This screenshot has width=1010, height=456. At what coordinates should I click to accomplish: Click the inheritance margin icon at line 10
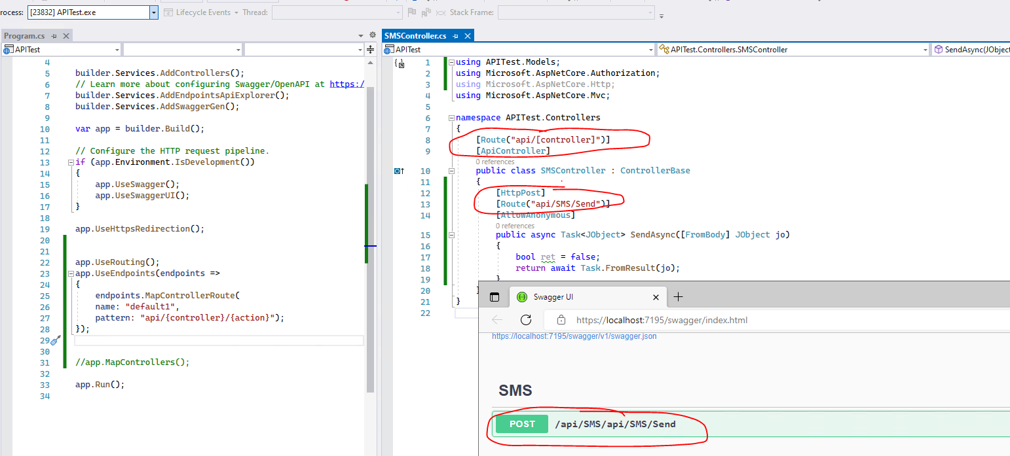(399, 171)
